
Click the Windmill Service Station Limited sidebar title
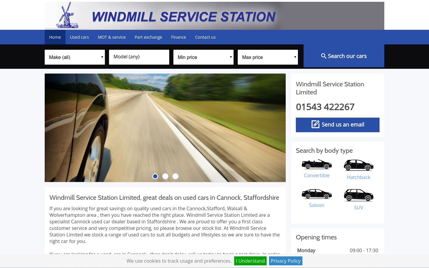click(330, 88)
